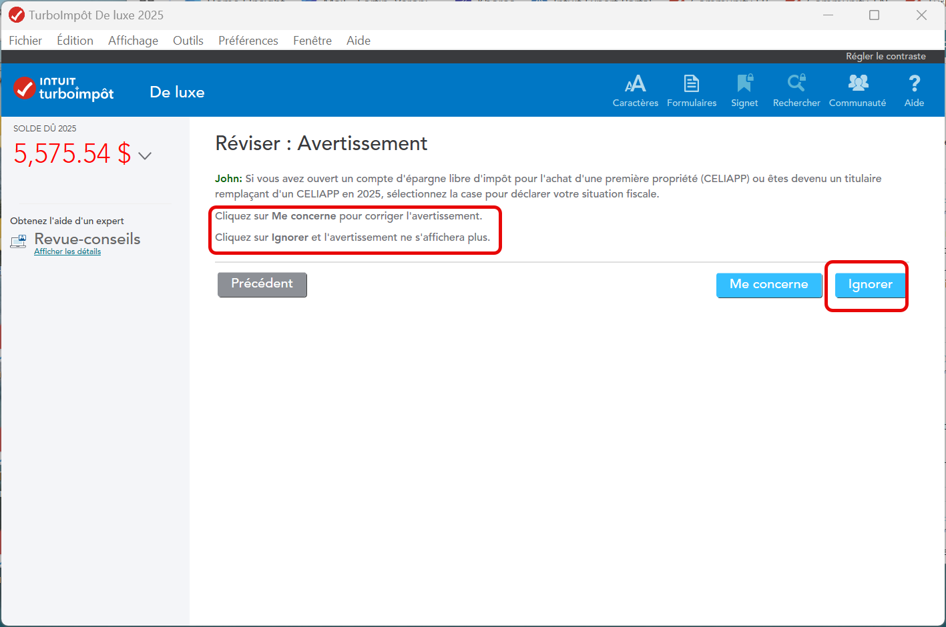Open the Édition menu
Screen dimensions: 946x627
tap(75, 41)
